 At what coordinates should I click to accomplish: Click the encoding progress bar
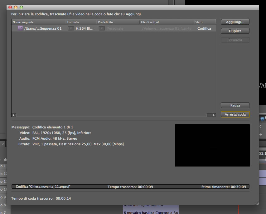click(130, 187)
